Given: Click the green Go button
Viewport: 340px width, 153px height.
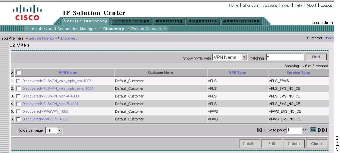Looking at the screenshot, I should pos(313,130).
